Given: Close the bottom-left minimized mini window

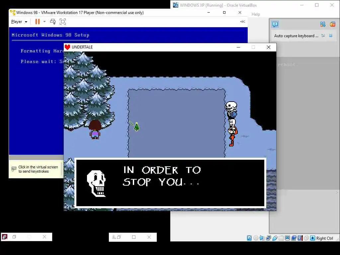Looking at the screenshot, I should 44,237.
